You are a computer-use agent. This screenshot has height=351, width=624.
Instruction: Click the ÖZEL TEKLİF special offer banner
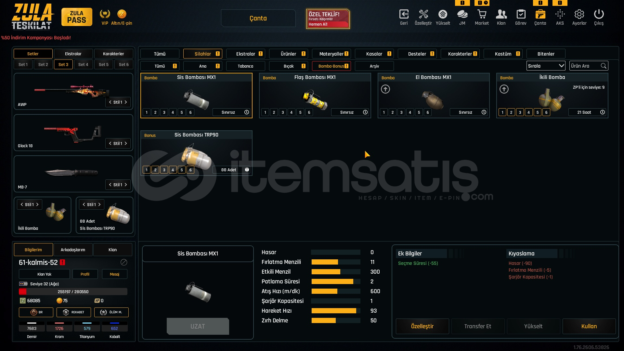328,19
